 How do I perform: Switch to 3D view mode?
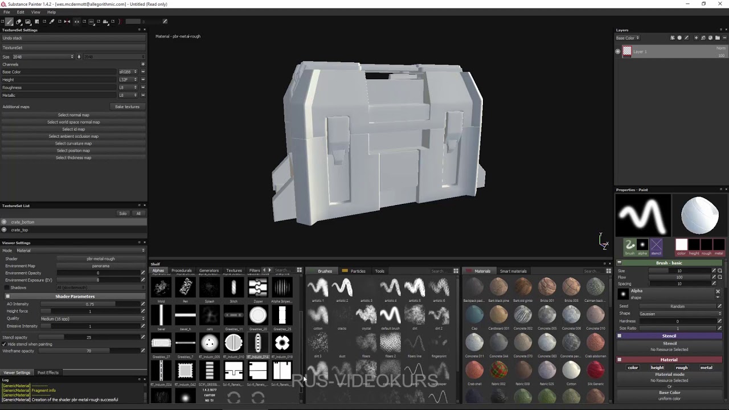[91, 22]
